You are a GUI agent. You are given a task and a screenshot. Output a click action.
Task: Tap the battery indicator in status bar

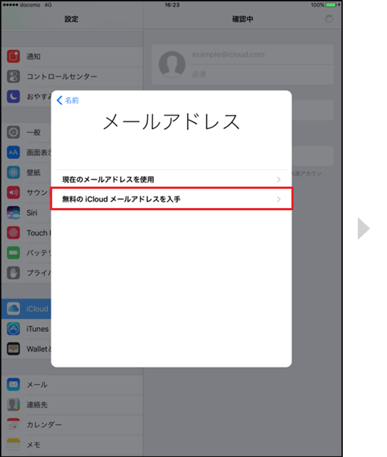[x=331, y=5]
